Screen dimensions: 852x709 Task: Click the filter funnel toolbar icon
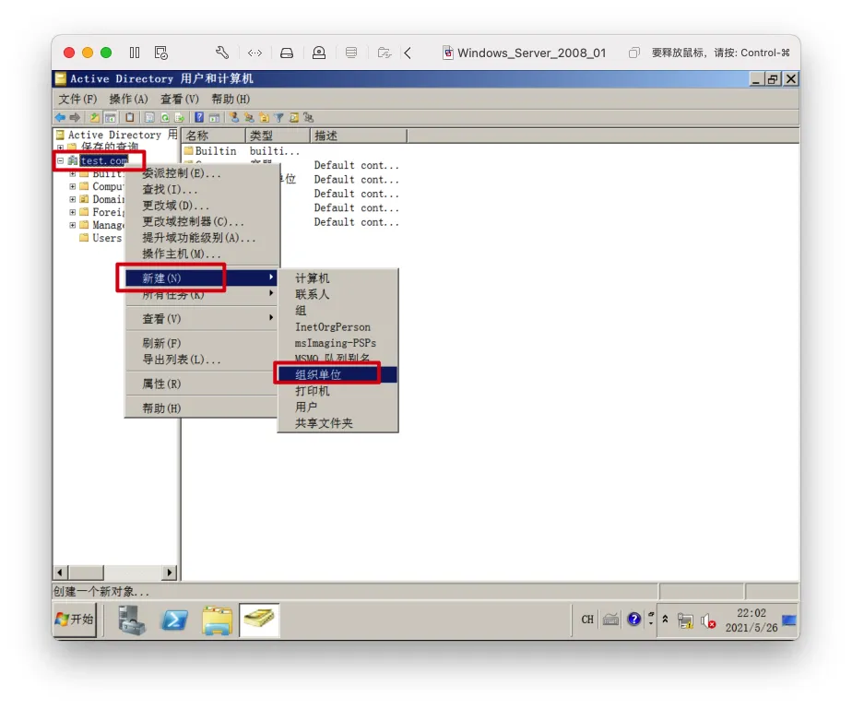(x=278, y=117)
